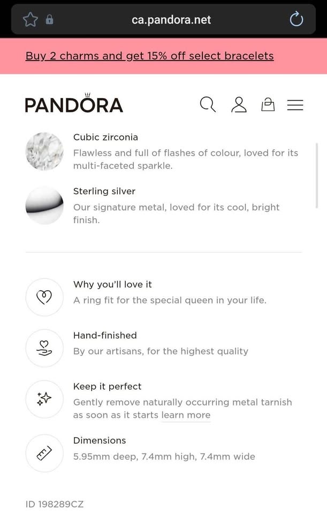Viewport: 327px width, 515px height.
Task: Click the Hand-finished hand-and-heart icon
Action: 44,348
